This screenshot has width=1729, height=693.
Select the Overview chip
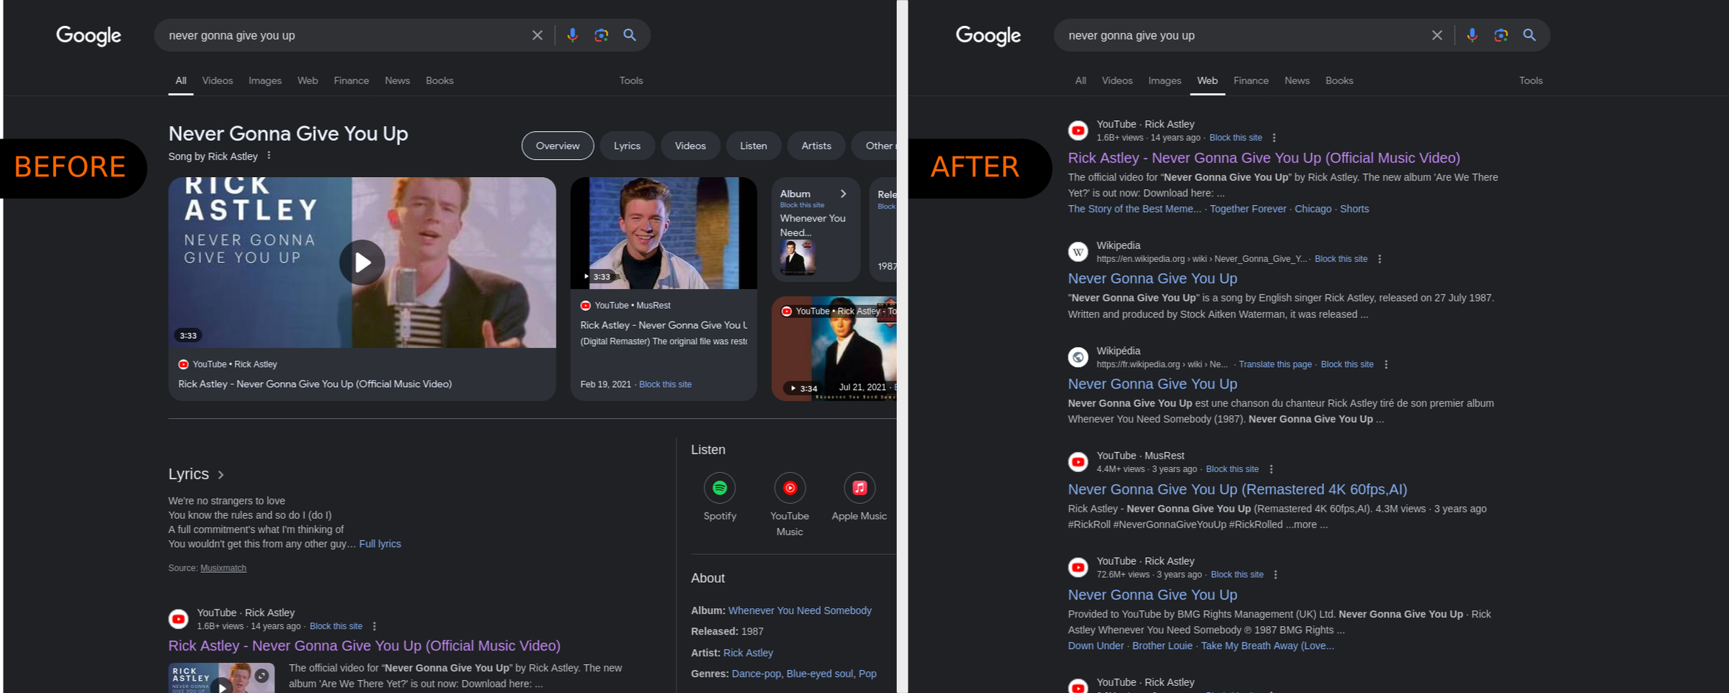[x=558, y=146]
